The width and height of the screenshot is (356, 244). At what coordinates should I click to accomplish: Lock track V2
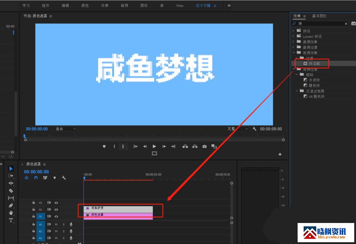point(33,209)
